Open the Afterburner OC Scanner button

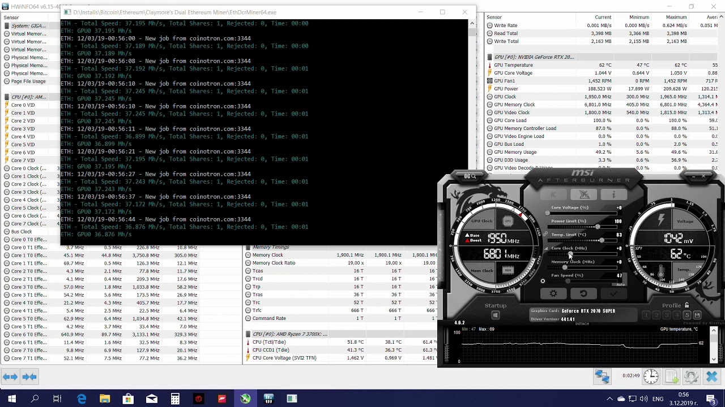pyautogui.click(x=470, y=176)
